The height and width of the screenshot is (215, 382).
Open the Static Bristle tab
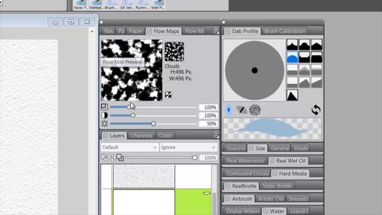(x=277, y=186)
